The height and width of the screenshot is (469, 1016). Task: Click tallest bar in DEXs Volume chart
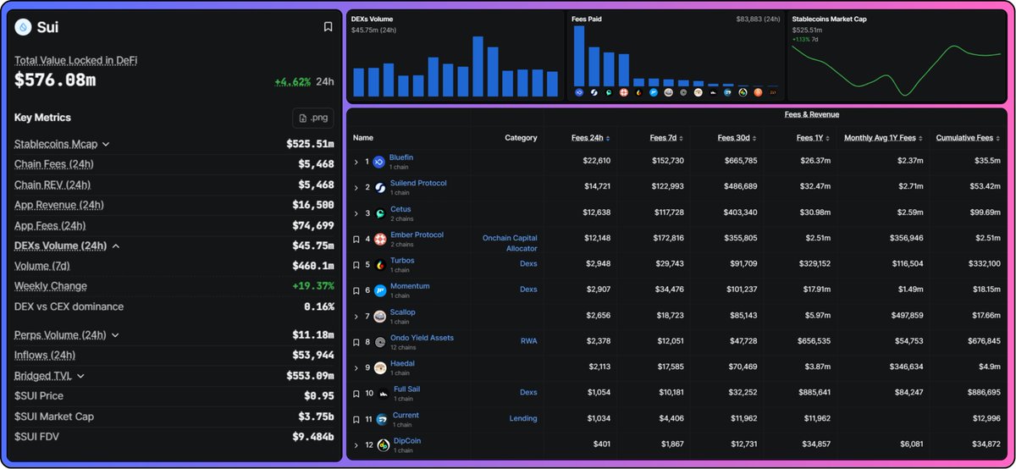coord(478,66)
